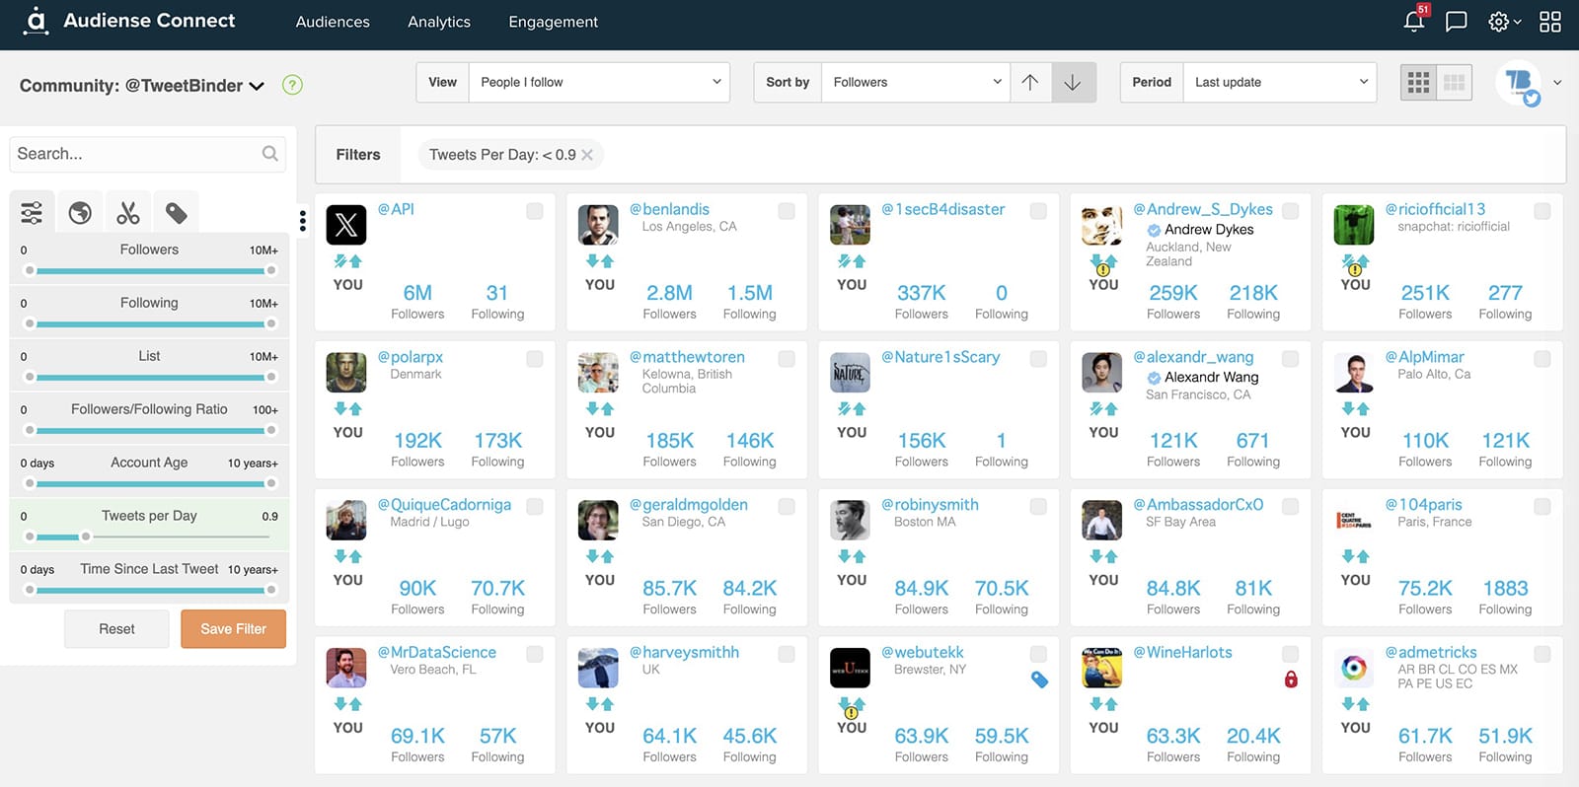Viewport: 1579px width, 787px height.
Task: Open the @harveysmithh profile link
Action: tap(684, 652)
